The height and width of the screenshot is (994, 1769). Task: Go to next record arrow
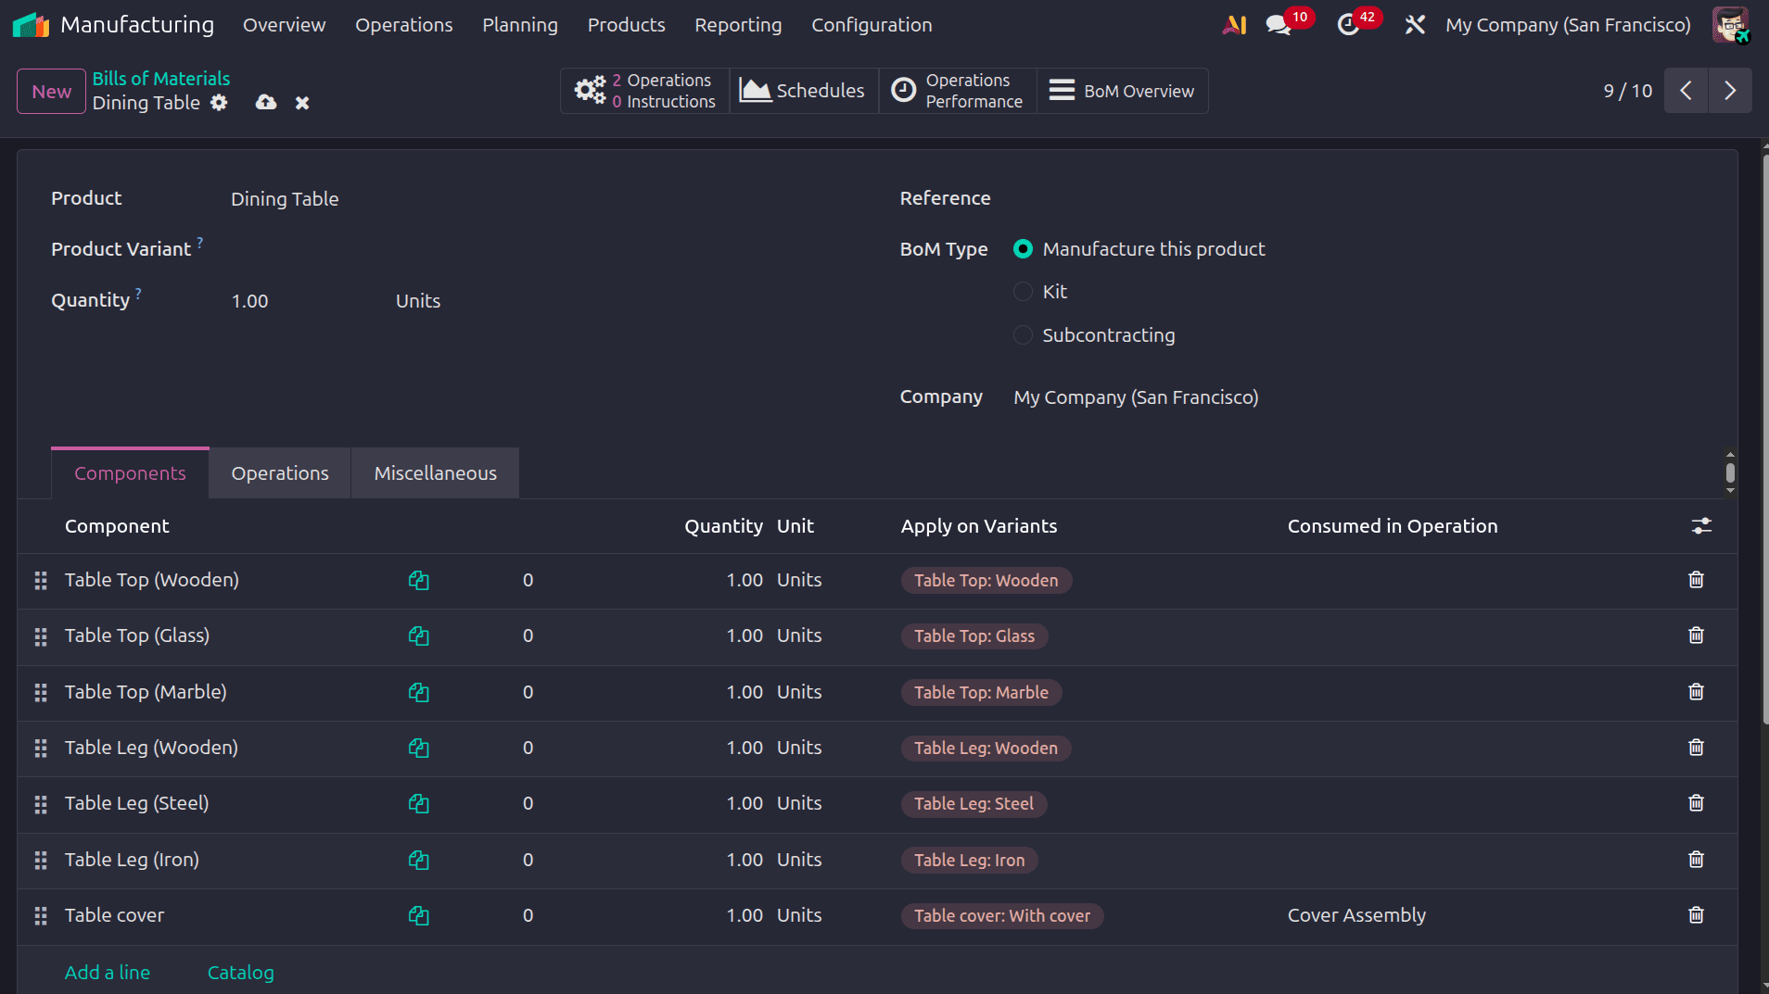click(x=1730, y=91)
